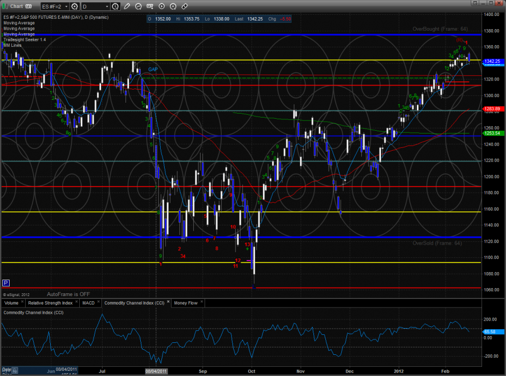The width and height of the screenshot is (506, 376).
Task: Close the MACD tab
Action: tap(99, 302)
